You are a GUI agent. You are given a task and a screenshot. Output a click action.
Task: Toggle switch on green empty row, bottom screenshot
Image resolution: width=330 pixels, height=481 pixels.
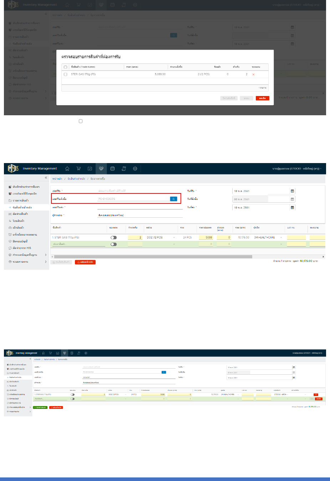pos(73,399)
